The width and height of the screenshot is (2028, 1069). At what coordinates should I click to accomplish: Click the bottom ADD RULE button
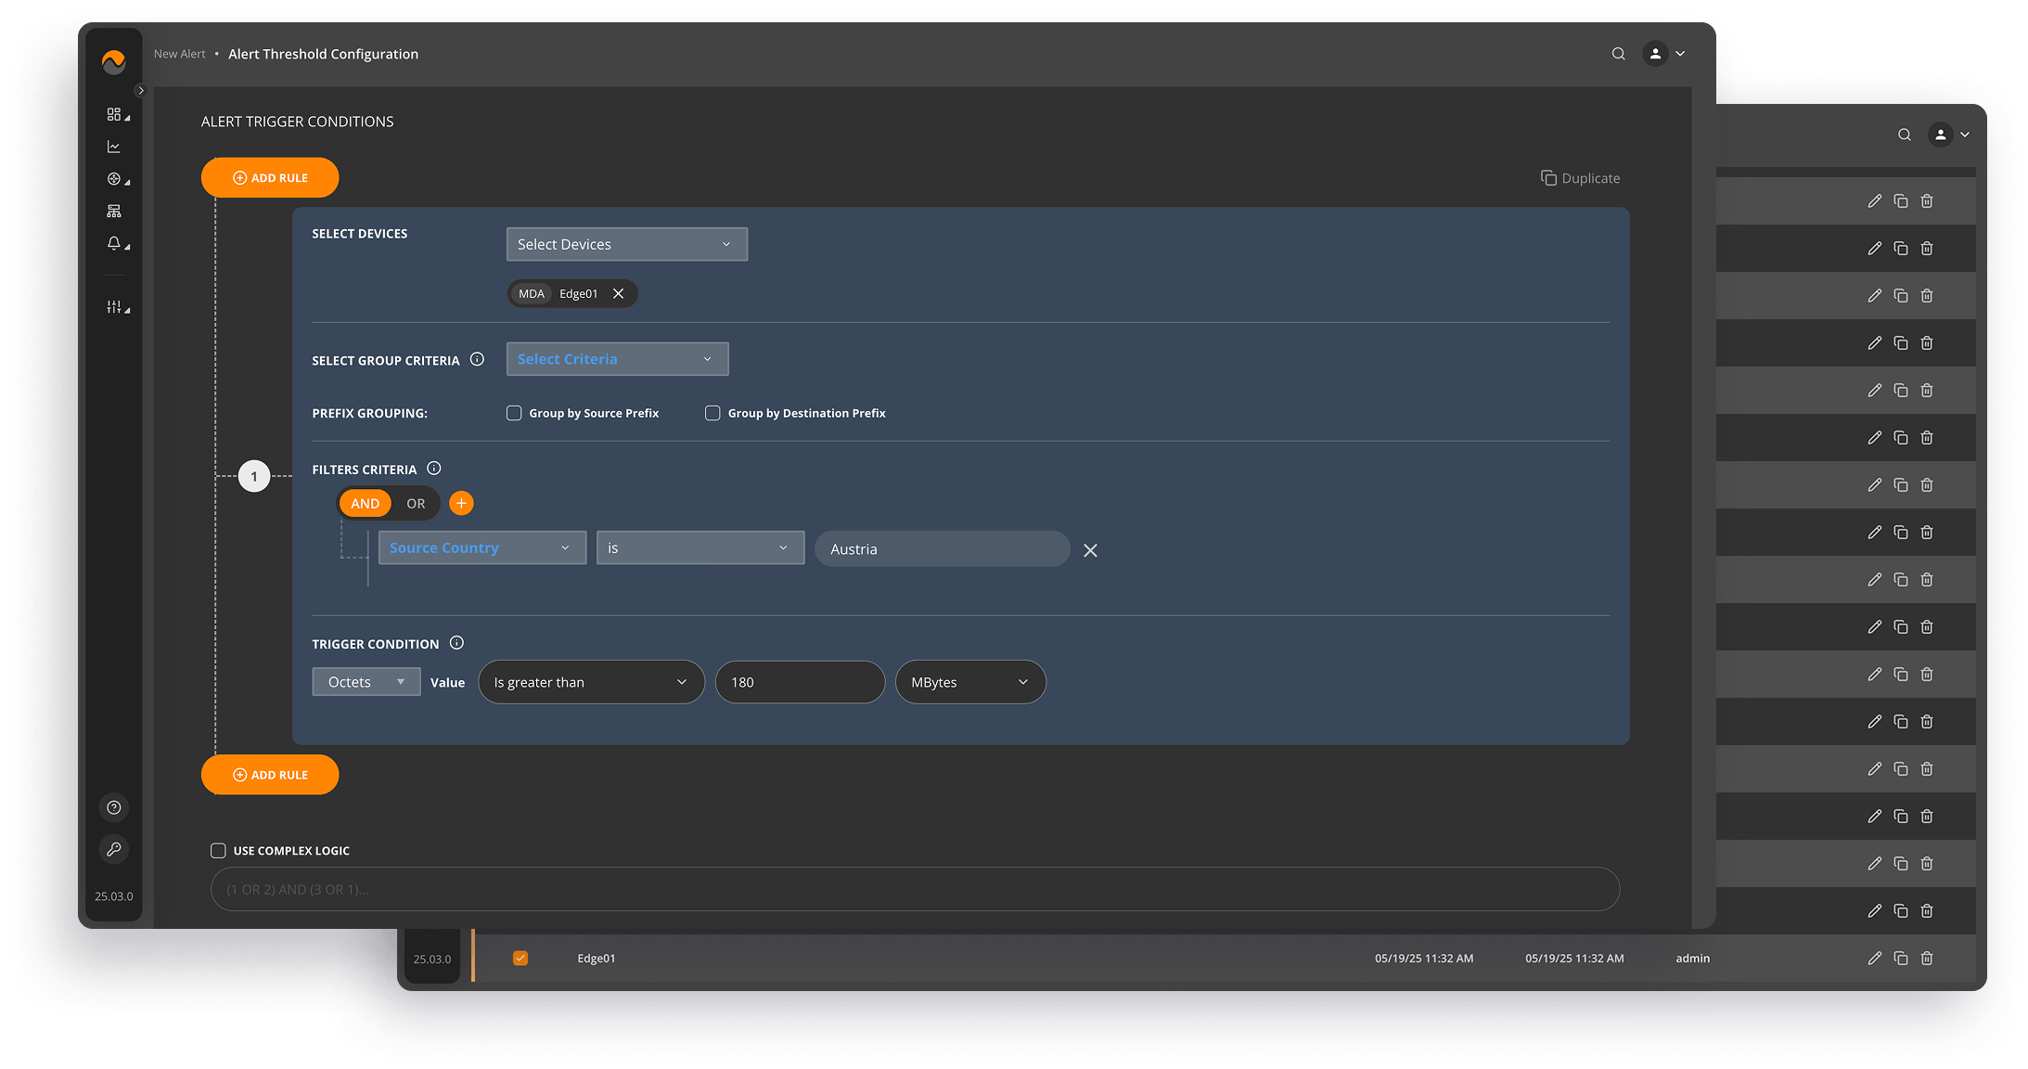(270, 775)
